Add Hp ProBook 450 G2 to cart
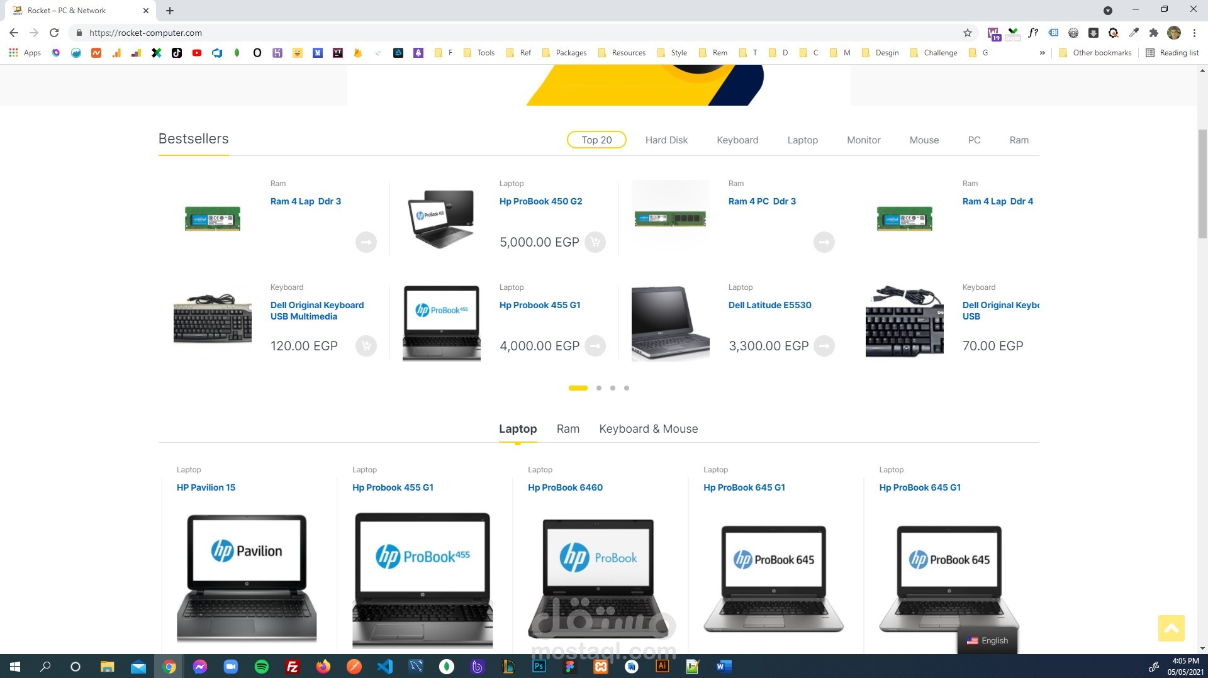This screenshot has height=678, width=1208. tap(595, 242)
